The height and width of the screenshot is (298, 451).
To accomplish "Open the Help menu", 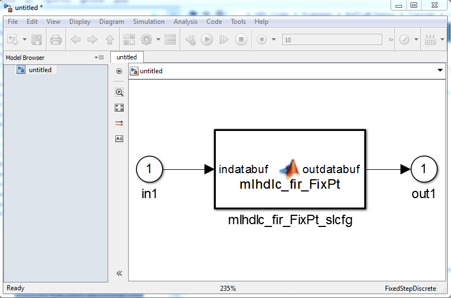I will tap(261, 22).
